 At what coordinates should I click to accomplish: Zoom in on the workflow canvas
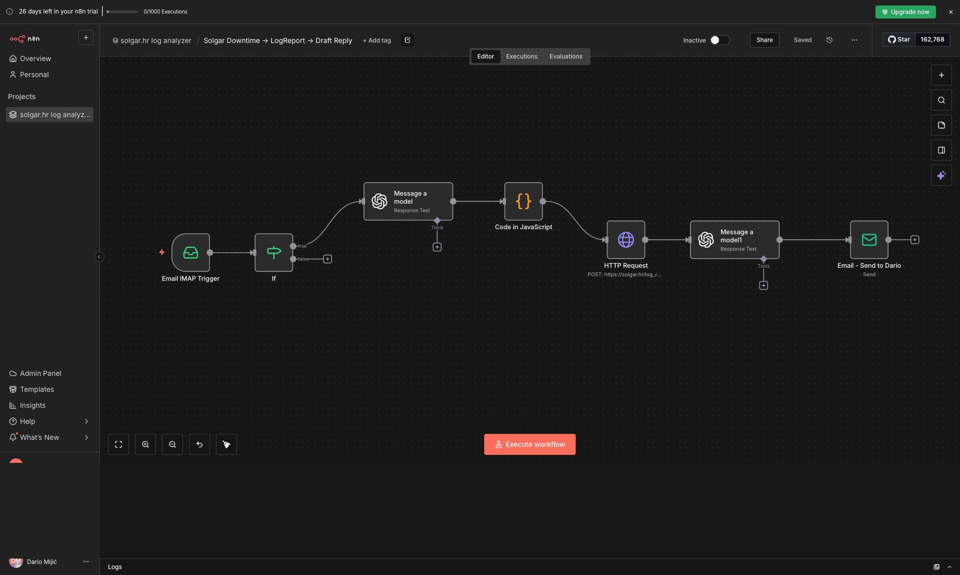click(x=145, y=444)
